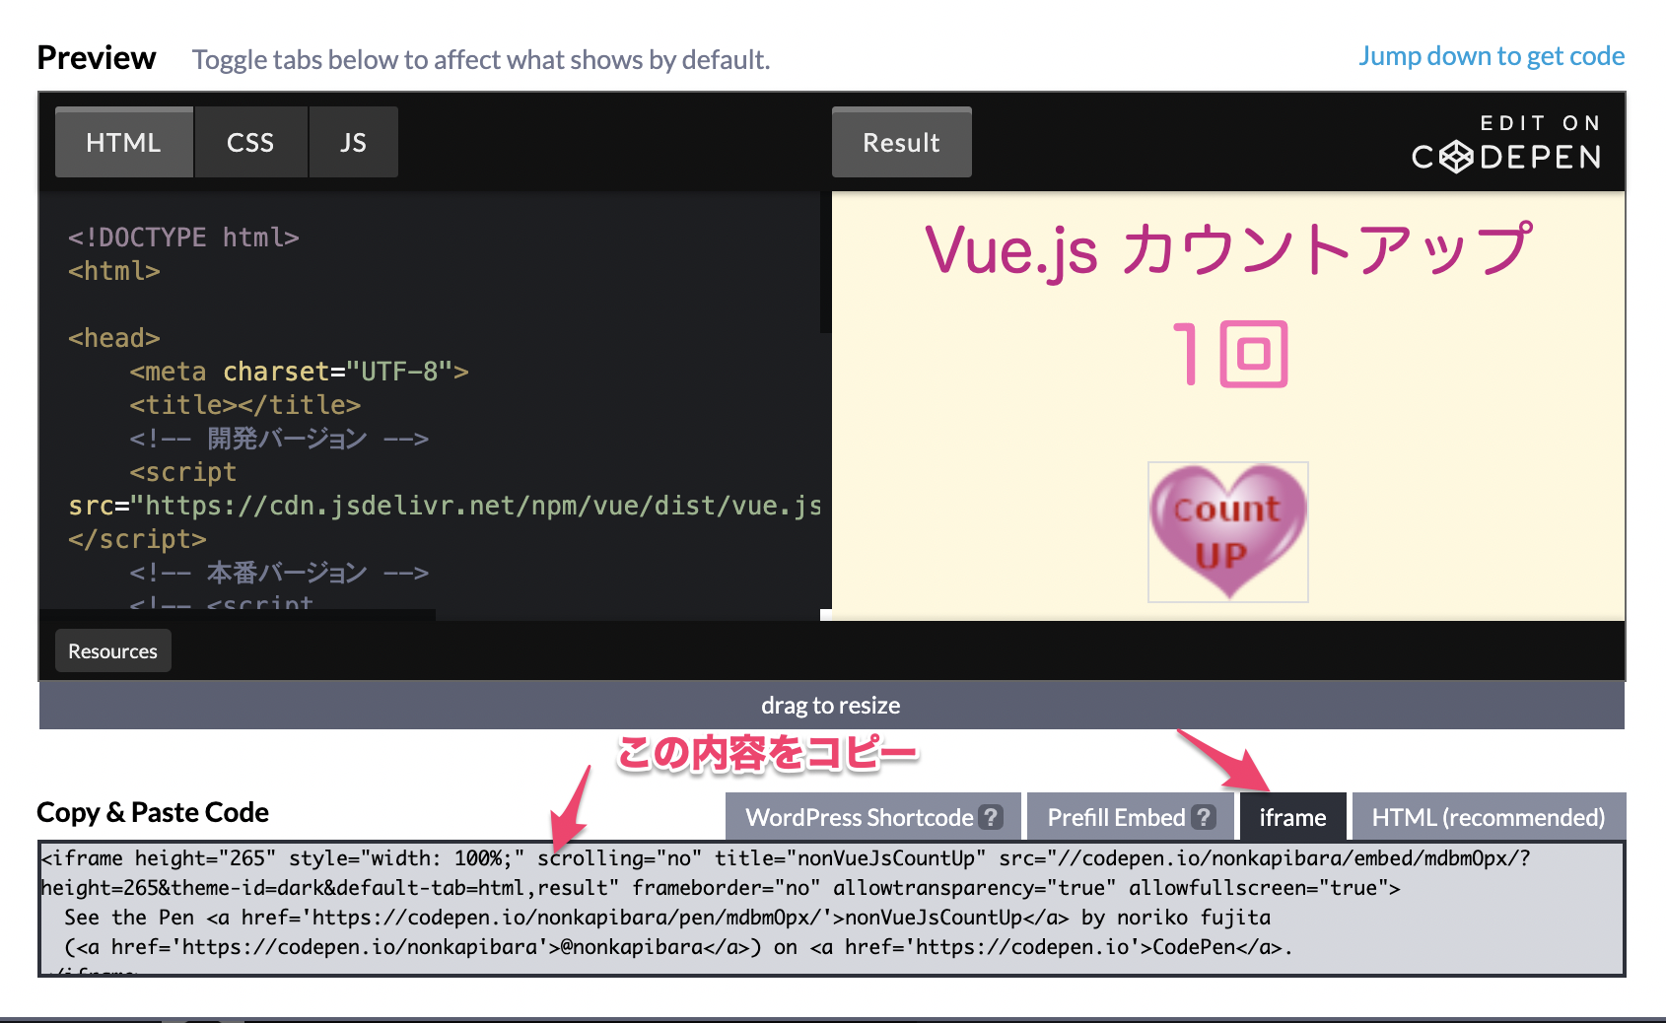Switch to the JS tab
Viewport: 1666px width, 1023px height.
(353, 142)
